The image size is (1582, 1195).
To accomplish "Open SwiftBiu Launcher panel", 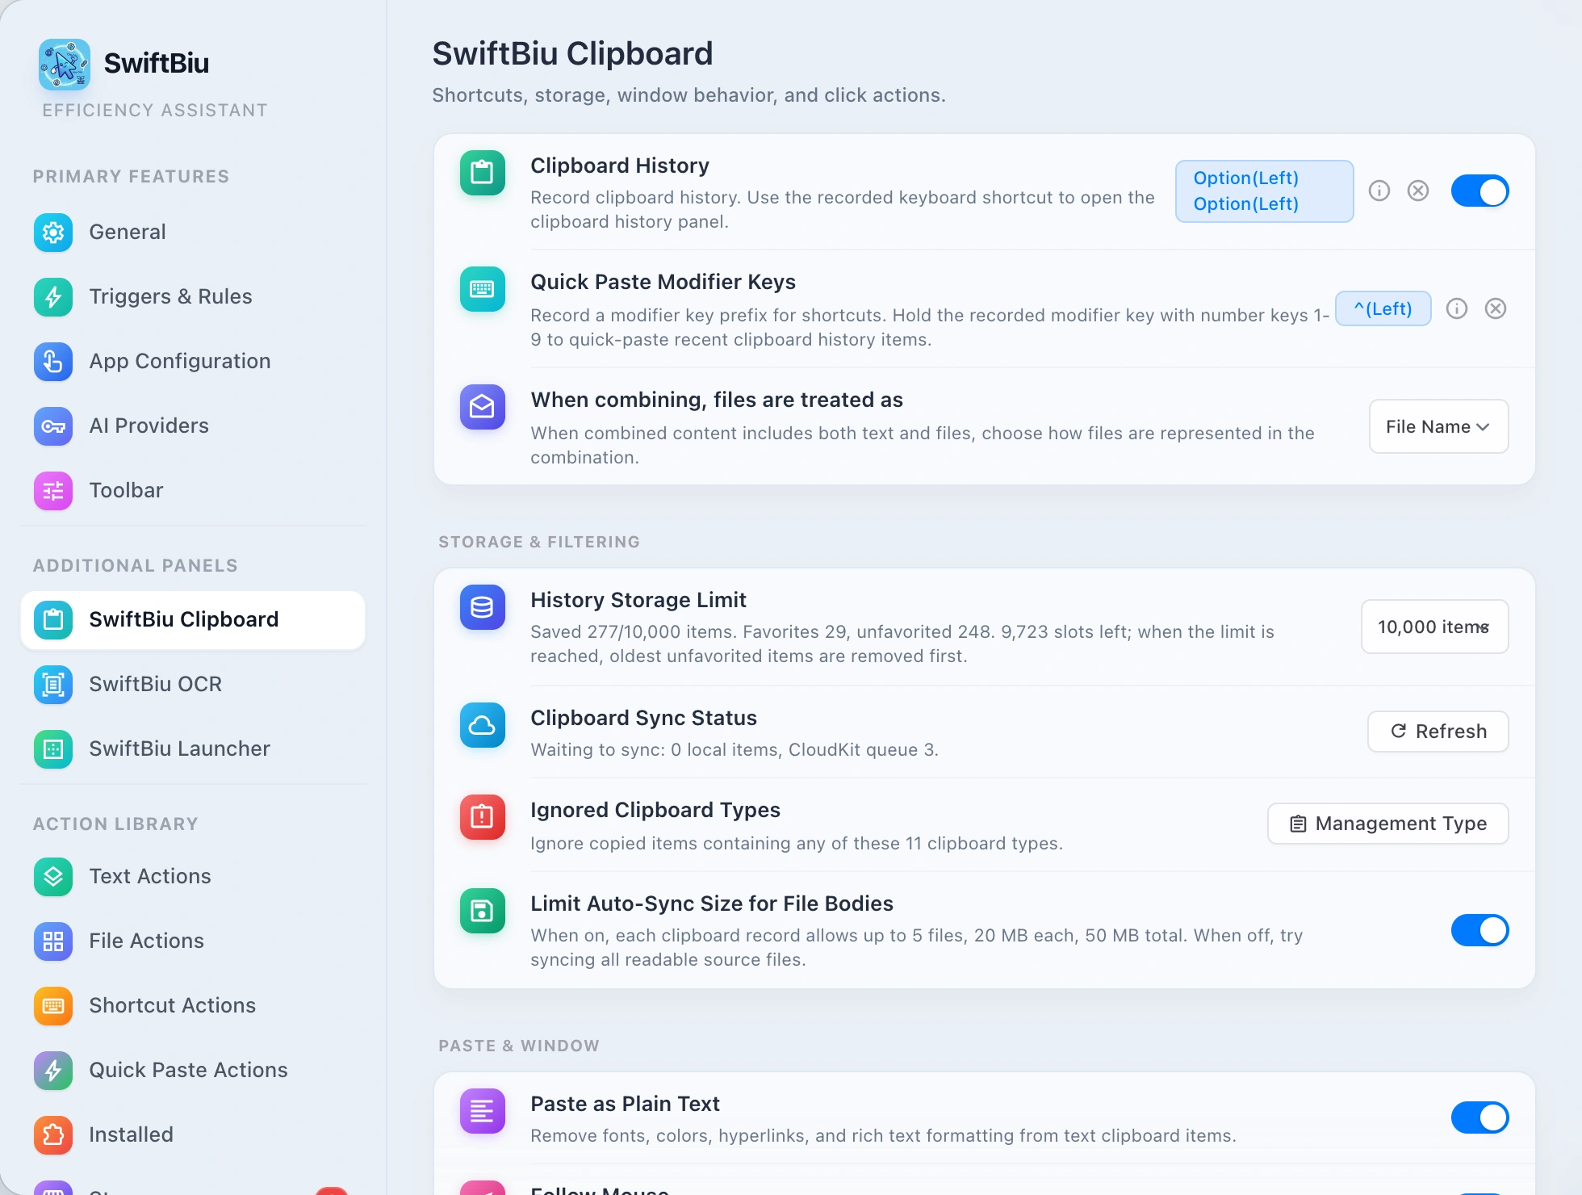I will pyautogui.click(x=192, y=749).
